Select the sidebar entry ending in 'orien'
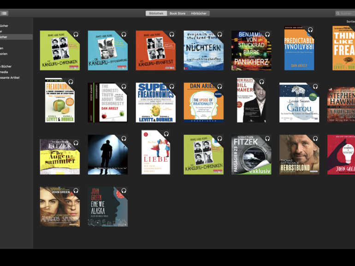Viewport: 355px width, 266px height. tap(4, 54)
